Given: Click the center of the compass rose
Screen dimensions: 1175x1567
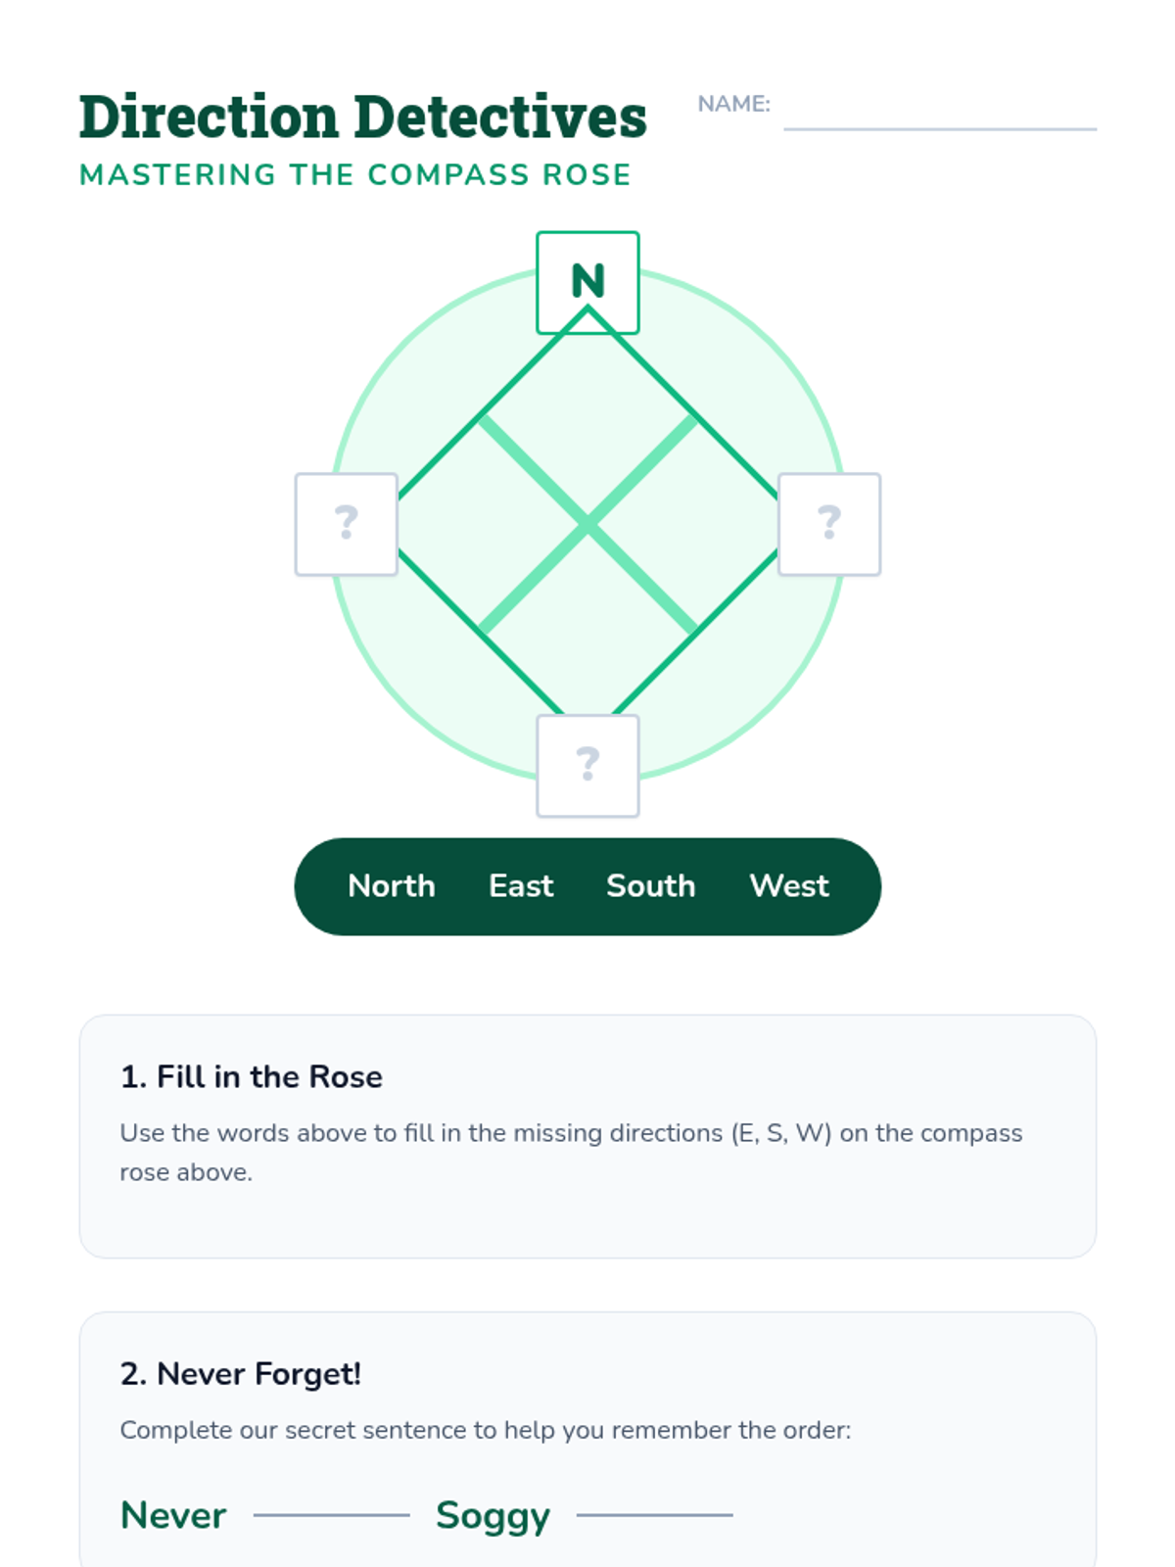Looking at the screenshot, I should pos(587,525).
